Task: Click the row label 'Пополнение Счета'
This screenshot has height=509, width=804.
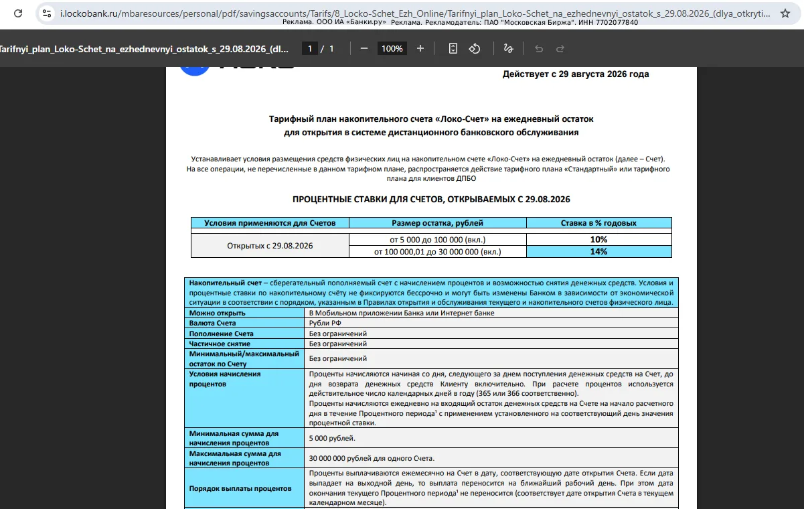Action: [x=221, y=334]
